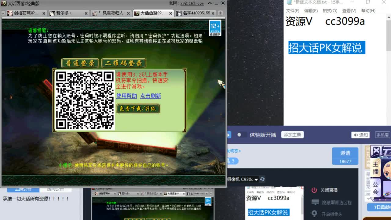Click the 资源V text line in Notepad
The height and width of the screenshot is (220, 391).
[299, 21]
